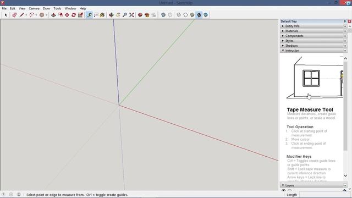Collapse the Instructor panel
The width and height of the screenshot is (352, 198).
283,51
